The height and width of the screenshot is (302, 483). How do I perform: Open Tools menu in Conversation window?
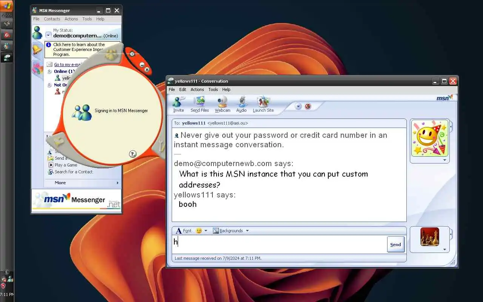click(x=213, y=89)
